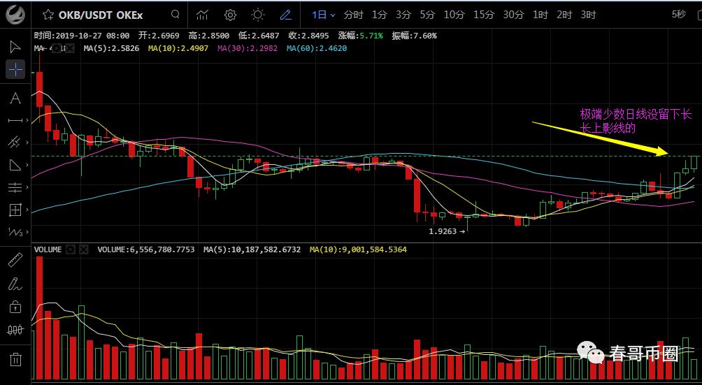Viewport: 702px width, 385px height.
Task: Open the chart indicators icon
Action: [202, 15]
